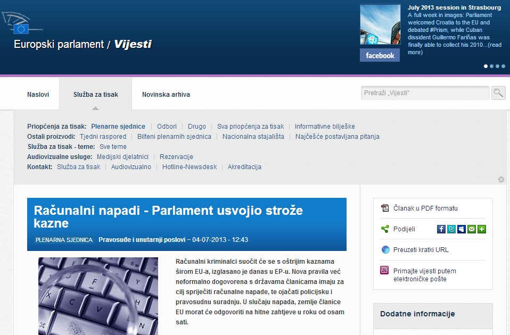Click the Pretraži Vijesti search field
This screenshot has height=335, width=510.
[424, 93]
